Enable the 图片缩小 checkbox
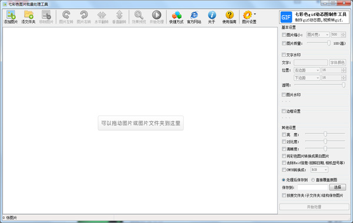 [284, 35]
